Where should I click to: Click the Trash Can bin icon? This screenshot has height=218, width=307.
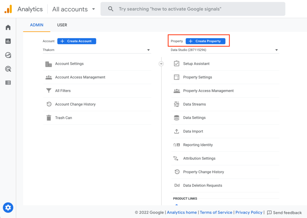pos(49,118)
